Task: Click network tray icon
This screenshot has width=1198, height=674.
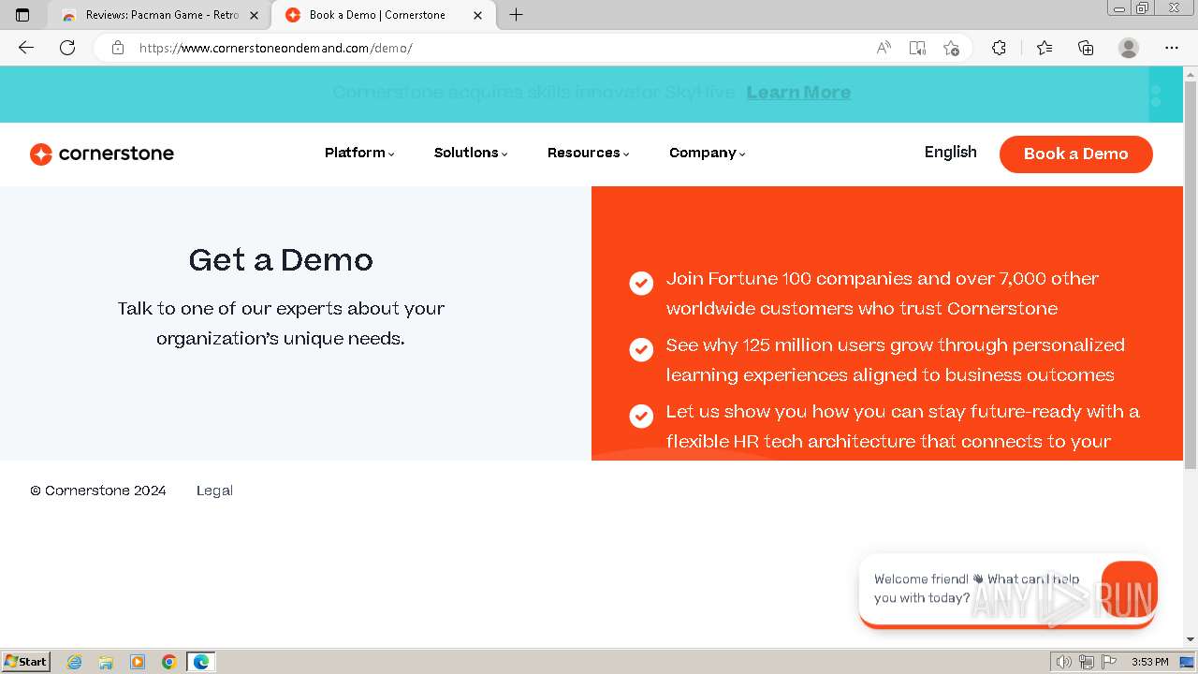Action: click(x=1087, y=662)
